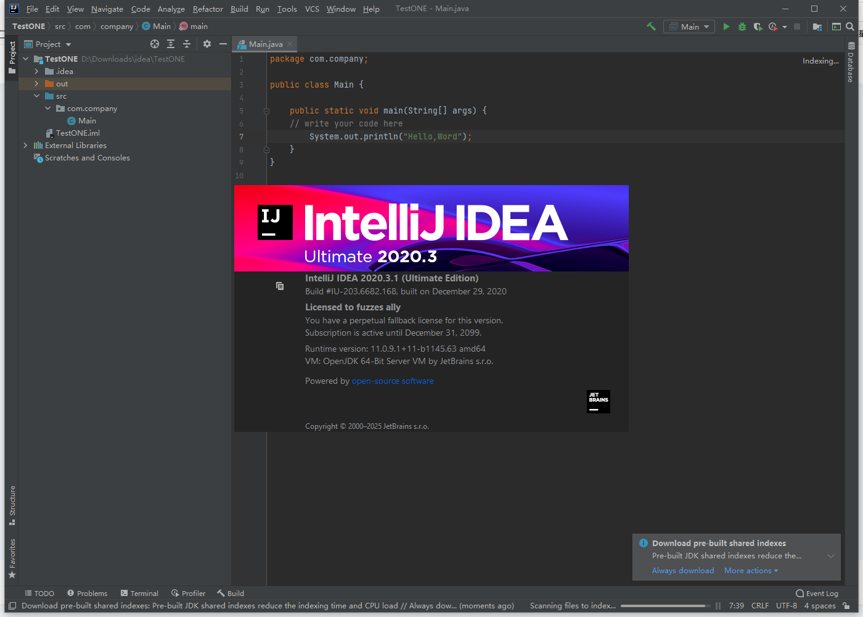Run Main with Coverage
This screenshot has width=863, height=617.
758,27
